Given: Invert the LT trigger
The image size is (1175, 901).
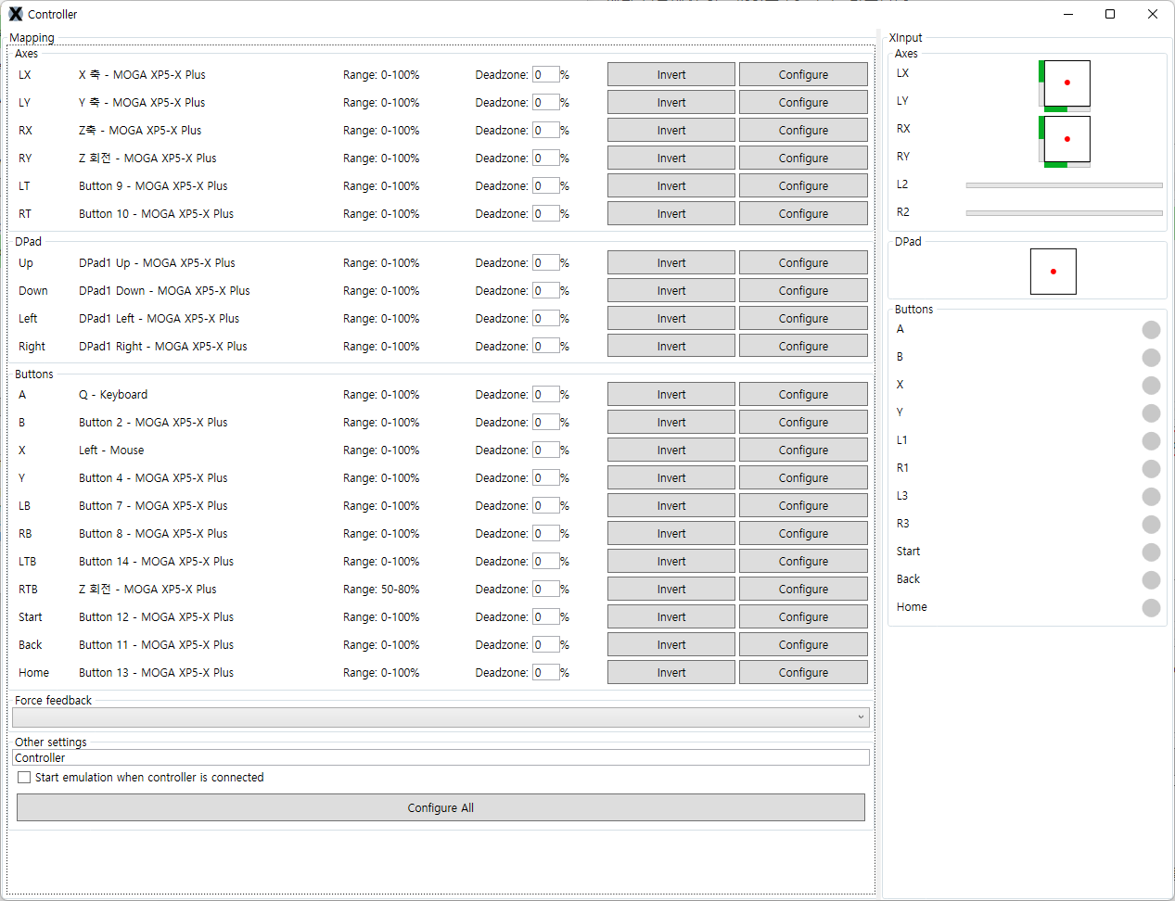Looking at the screenshot, I should click(671, 185).
